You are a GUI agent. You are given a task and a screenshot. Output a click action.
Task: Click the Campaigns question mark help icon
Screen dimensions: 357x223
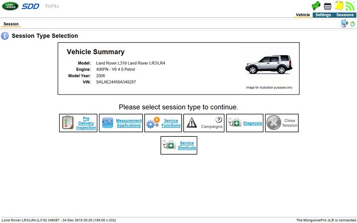point(218,119)
